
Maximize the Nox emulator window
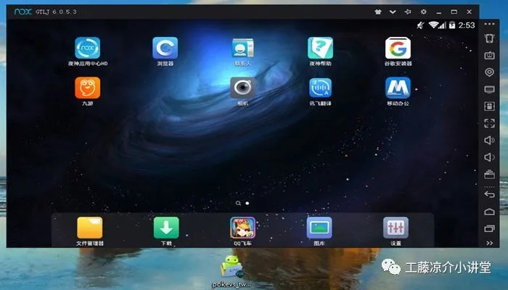(x=454, y=12)
